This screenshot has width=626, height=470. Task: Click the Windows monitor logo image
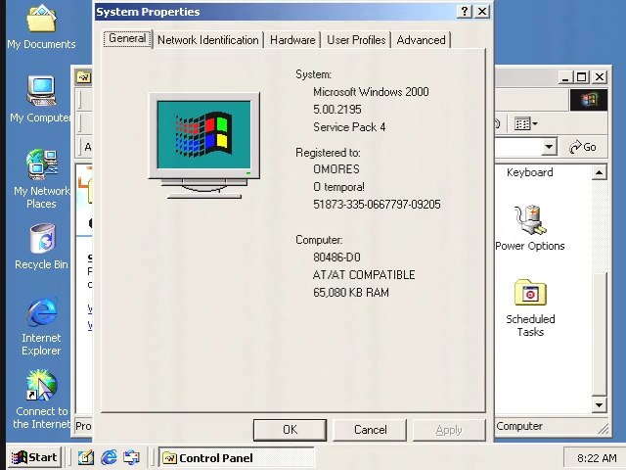click(x=204, y=146)
